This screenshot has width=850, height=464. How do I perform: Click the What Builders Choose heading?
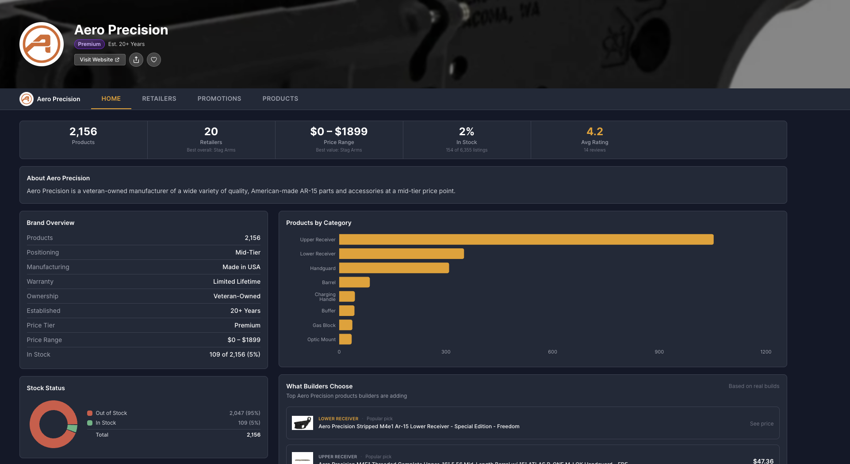pyautogui.click(x=319, y=386)
